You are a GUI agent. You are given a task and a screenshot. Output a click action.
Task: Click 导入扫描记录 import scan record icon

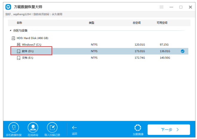(x=52, y=128)
